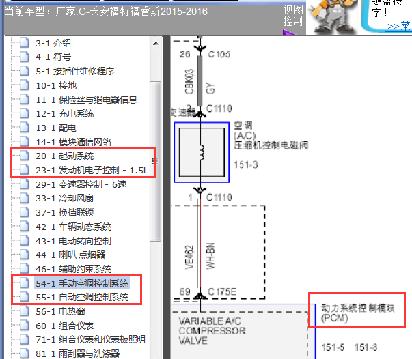Image resolution: width=412 pixels, height=359 pixels.
Task: Open 37-1 换挡联锁 chapter
Action: coord(65,212)
